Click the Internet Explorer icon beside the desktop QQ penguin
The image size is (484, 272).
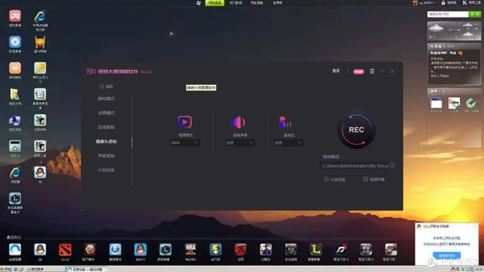click(x=15, y=173)
